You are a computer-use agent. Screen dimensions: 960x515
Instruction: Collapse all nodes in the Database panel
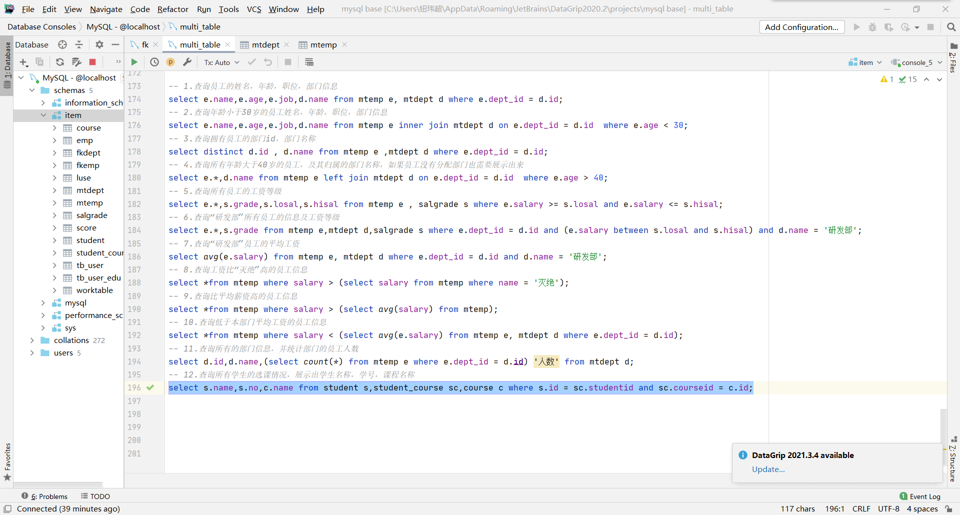click(x=79, y=44)
